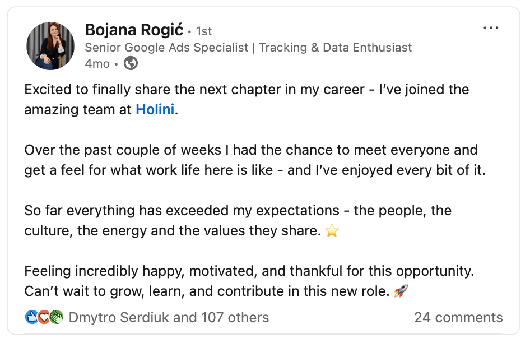
Task: Click the star emoji in the post
Action: click(332, 230)
